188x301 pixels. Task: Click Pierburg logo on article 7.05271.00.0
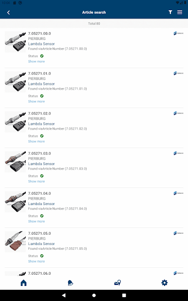pyautogui.click(x=178, y=34)
